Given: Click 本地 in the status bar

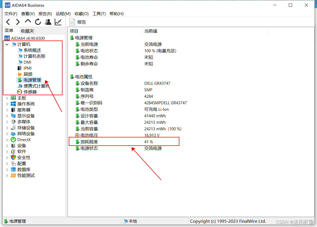Looking at the screenshot, I should [x=130, y=221].
